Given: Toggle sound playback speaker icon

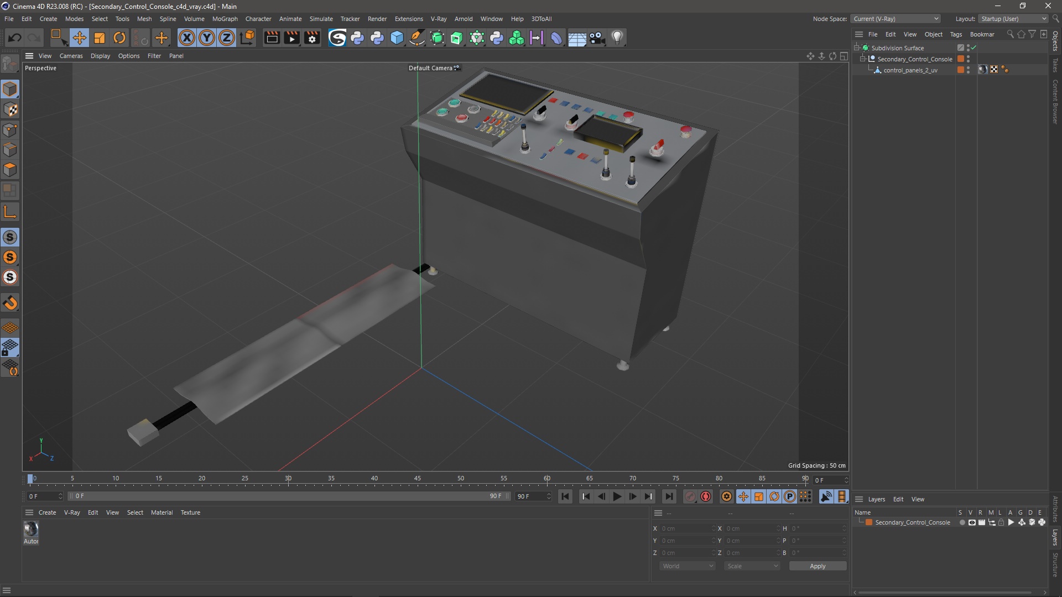Looking at the screenshot, I should coord(826,496).
